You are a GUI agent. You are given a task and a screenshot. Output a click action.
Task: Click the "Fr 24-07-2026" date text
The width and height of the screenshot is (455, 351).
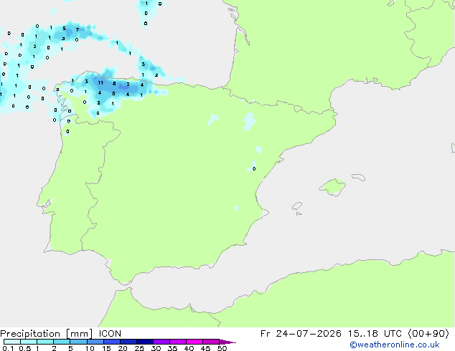coord(301,334)
